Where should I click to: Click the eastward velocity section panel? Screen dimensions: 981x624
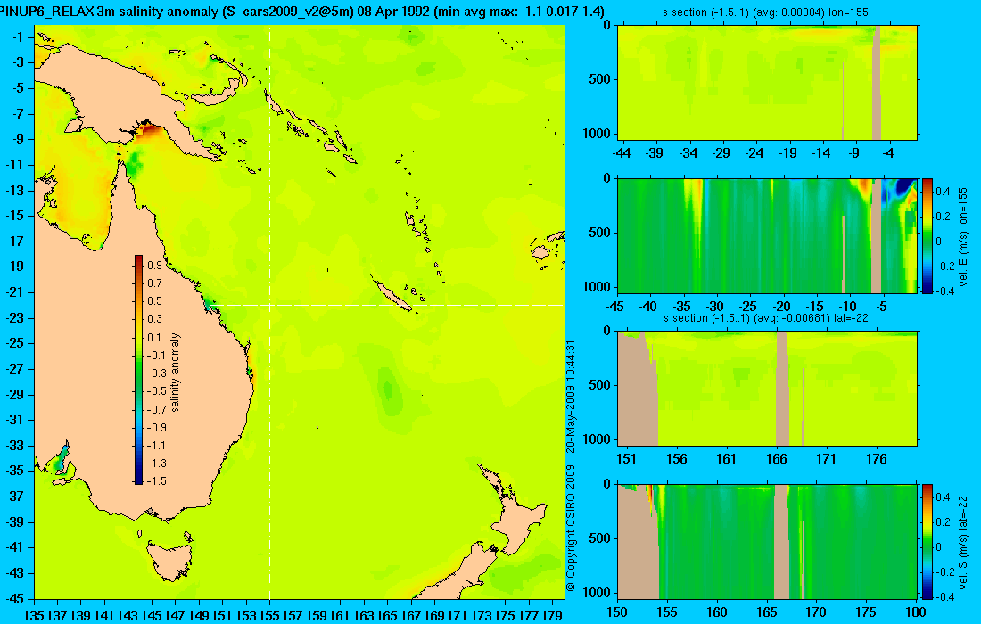pos(767,235)
